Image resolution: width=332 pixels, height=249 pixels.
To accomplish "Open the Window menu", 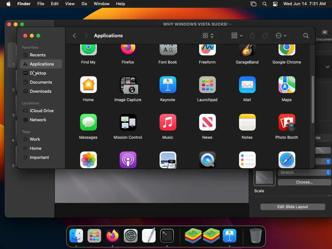I will click(101, 4).
